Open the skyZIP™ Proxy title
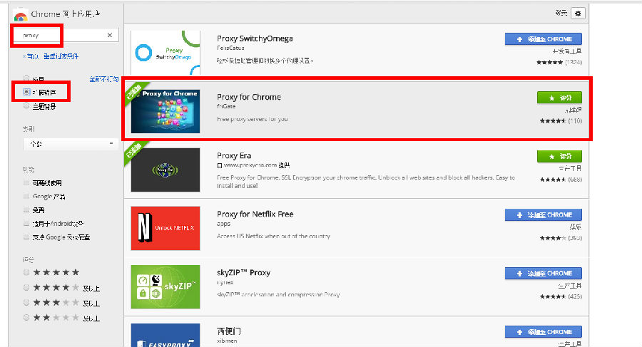Viewport: 642px width, 347px height. [x=244, y=272]
